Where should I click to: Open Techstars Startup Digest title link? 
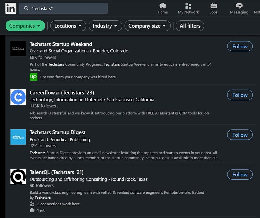(x=58, y=132)
